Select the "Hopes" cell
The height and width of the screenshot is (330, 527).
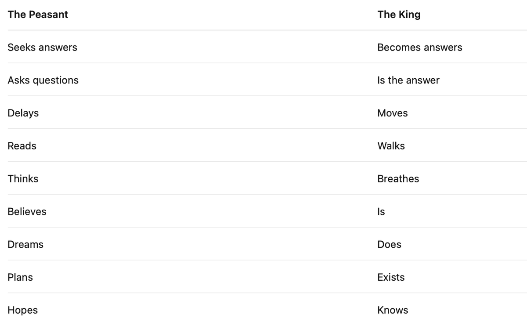[x=22, y=310]
